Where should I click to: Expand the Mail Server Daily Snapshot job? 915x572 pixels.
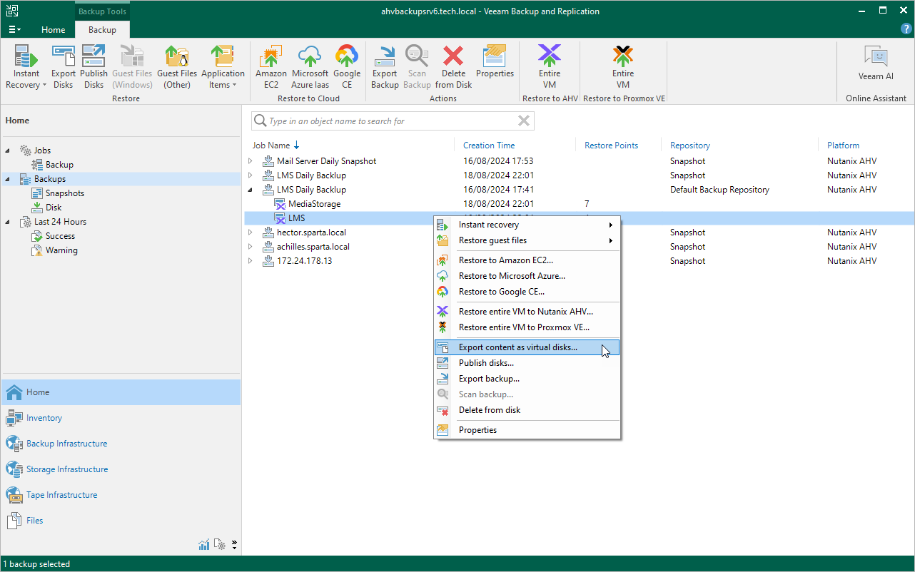pyautogui.click(x=251, y=161)
